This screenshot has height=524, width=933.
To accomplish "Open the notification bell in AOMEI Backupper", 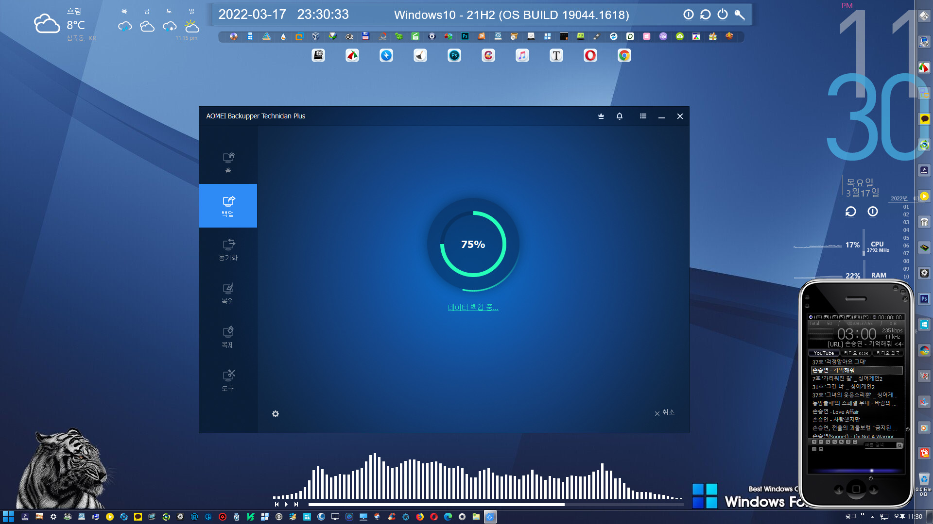I will coord(620,116).
